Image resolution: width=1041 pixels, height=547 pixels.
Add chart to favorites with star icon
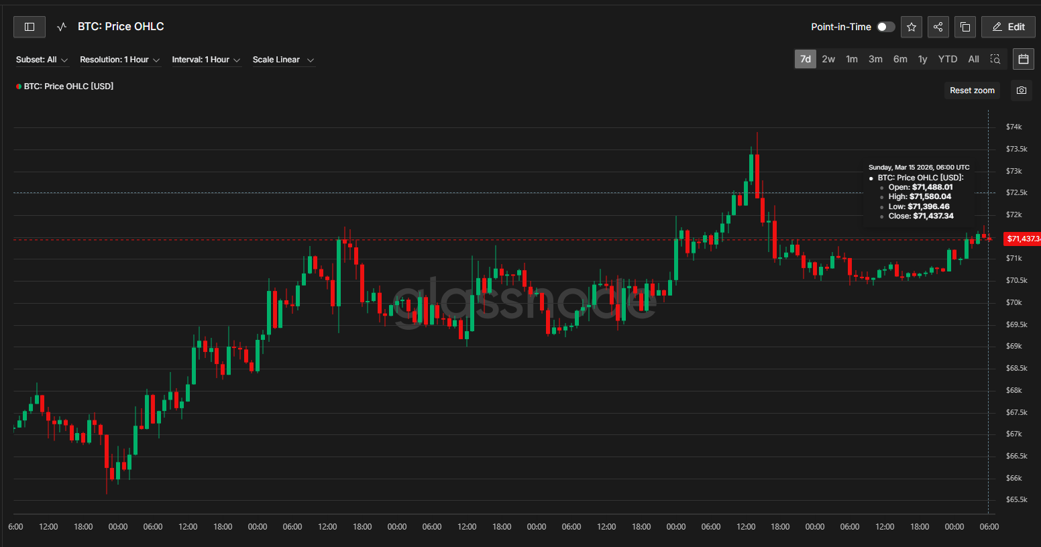[911, 27]
